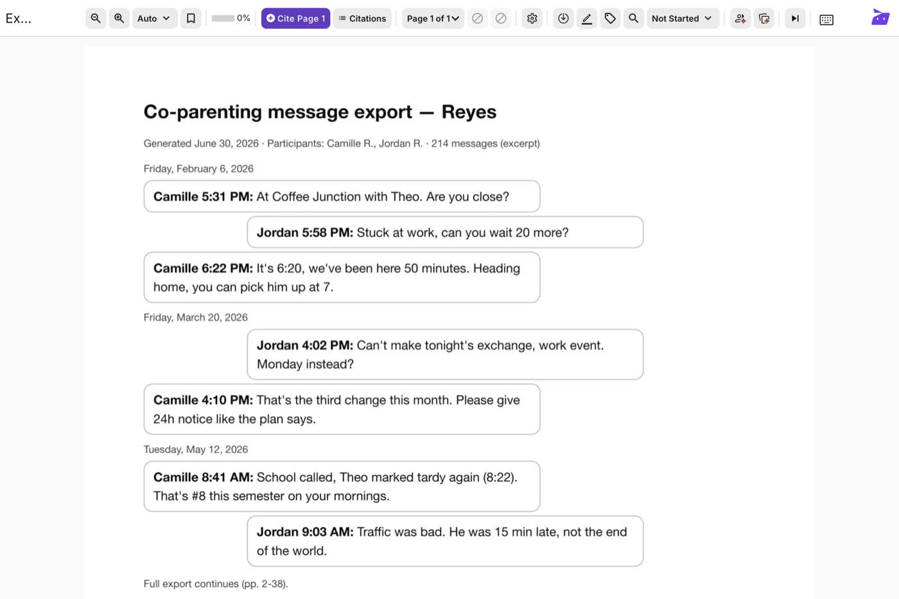
Task: Select Camille's 8:41 AM tardy message
Action: 342,486
